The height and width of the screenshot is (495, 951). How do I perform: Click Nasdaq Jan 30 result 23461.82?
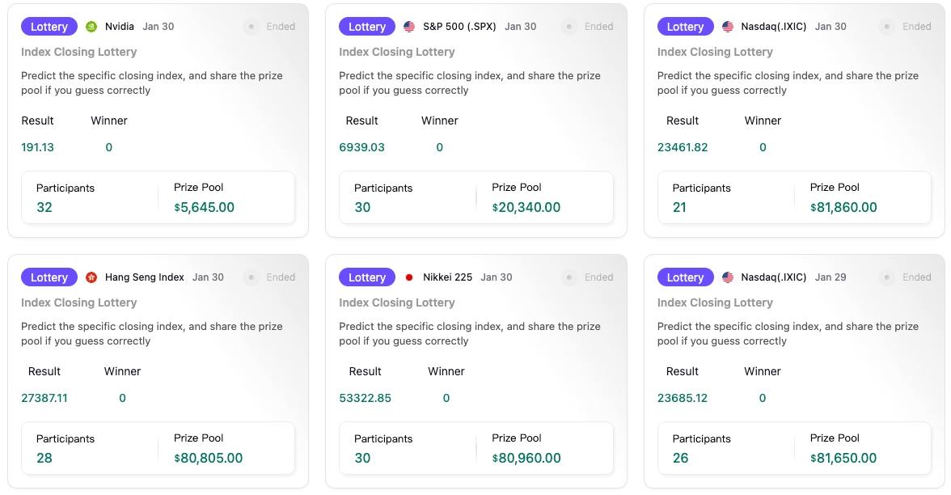coord(683,147)
